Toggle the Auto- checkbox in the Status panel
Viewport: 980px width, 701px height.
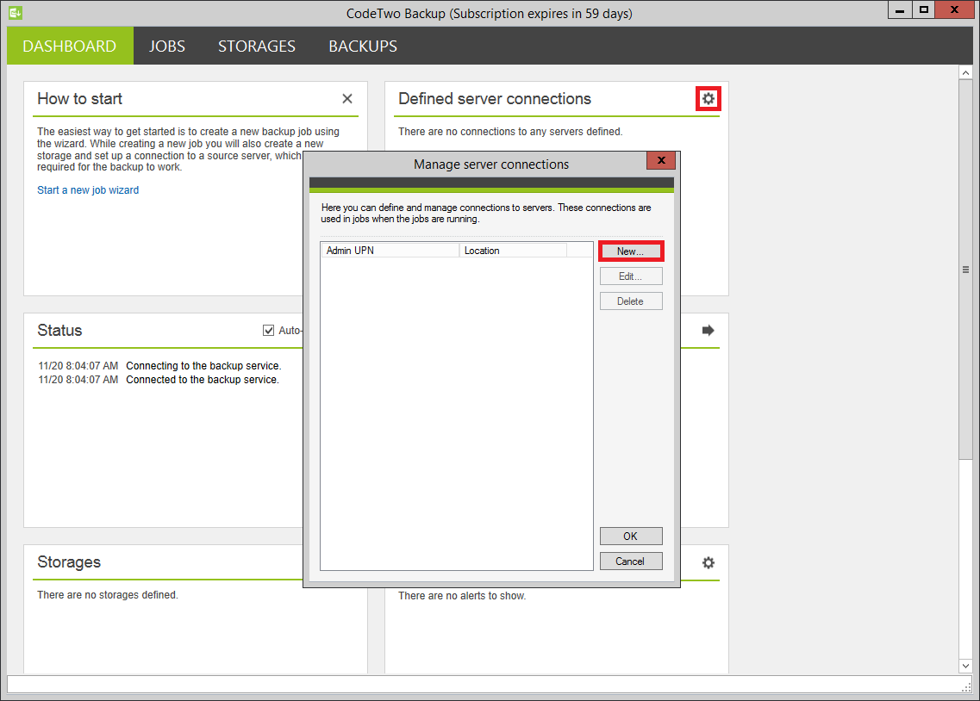tap(269, 331)
